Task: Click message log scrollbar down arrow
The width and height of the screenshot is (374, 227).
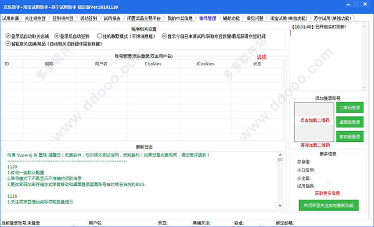Action: coord(364,87)
